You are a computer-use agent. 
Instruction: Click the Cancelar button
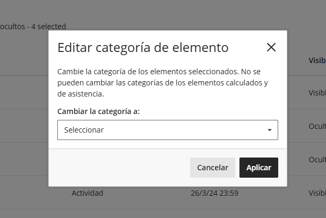(212, 168)
